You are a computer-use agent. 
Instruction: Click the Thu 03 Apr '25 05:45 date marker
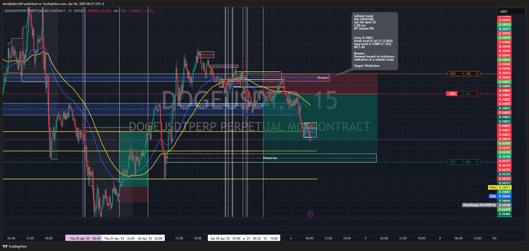click(x=83, y=238)
